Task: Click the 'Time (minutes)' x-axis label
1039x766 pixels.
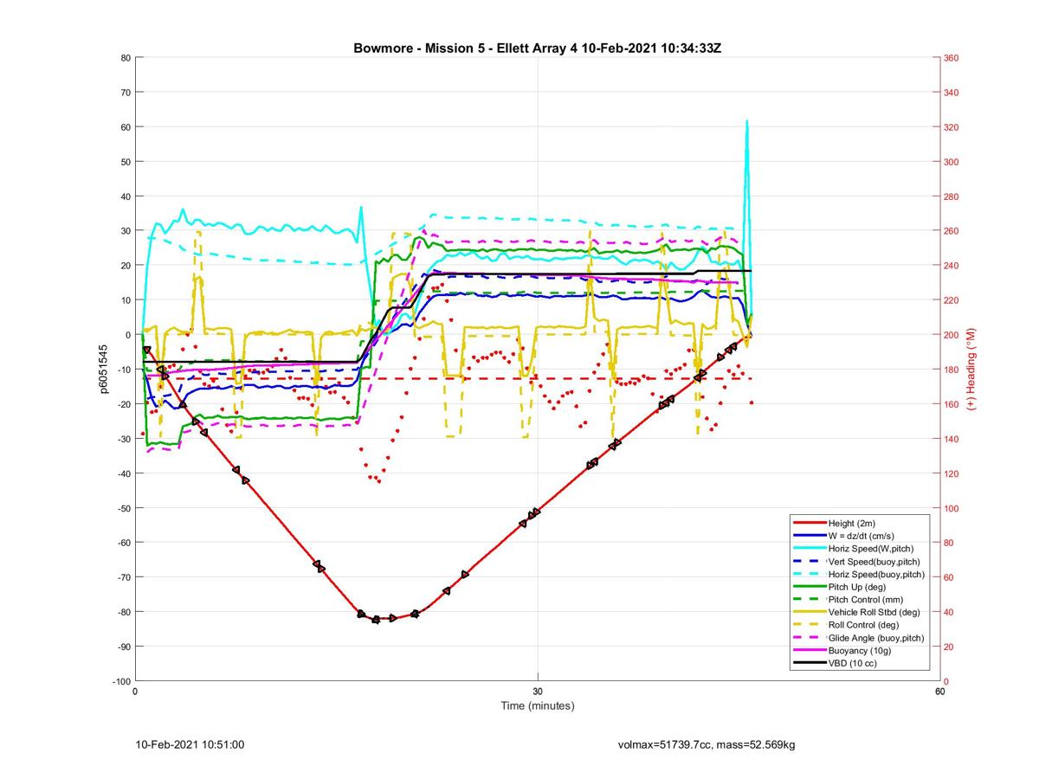Action: 537,706
